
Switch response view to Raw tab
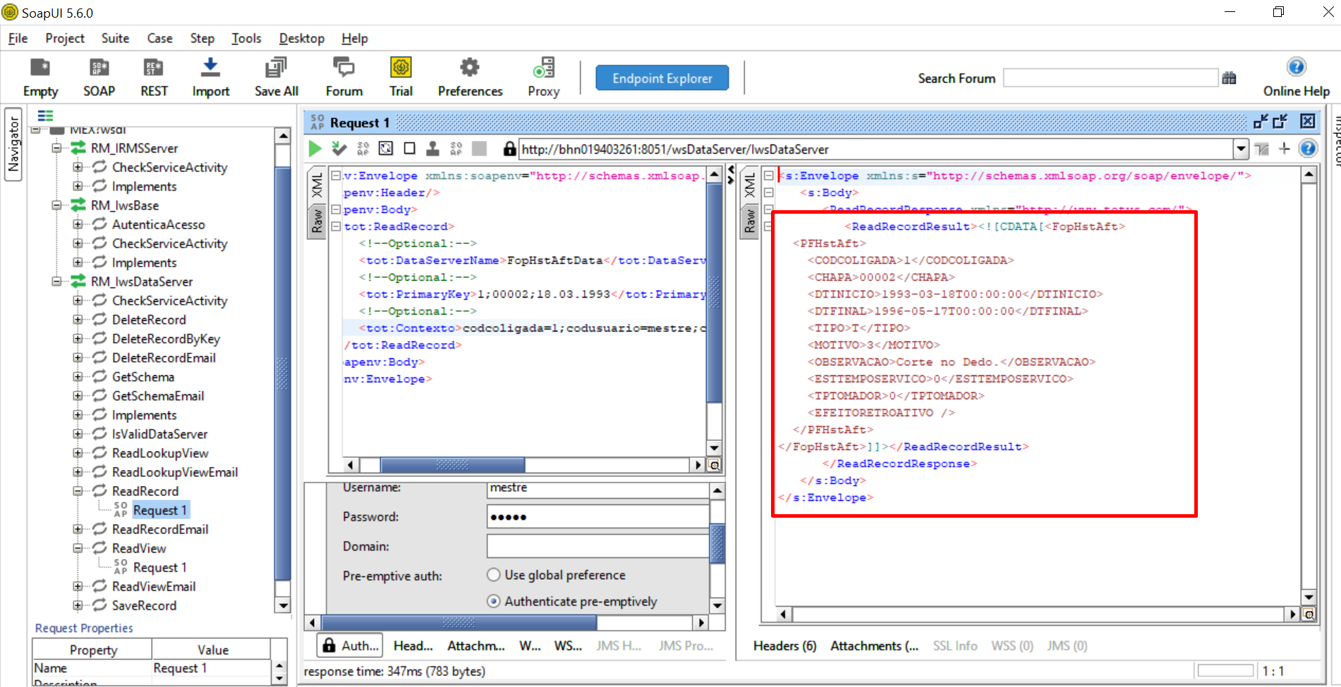(749, 221)
